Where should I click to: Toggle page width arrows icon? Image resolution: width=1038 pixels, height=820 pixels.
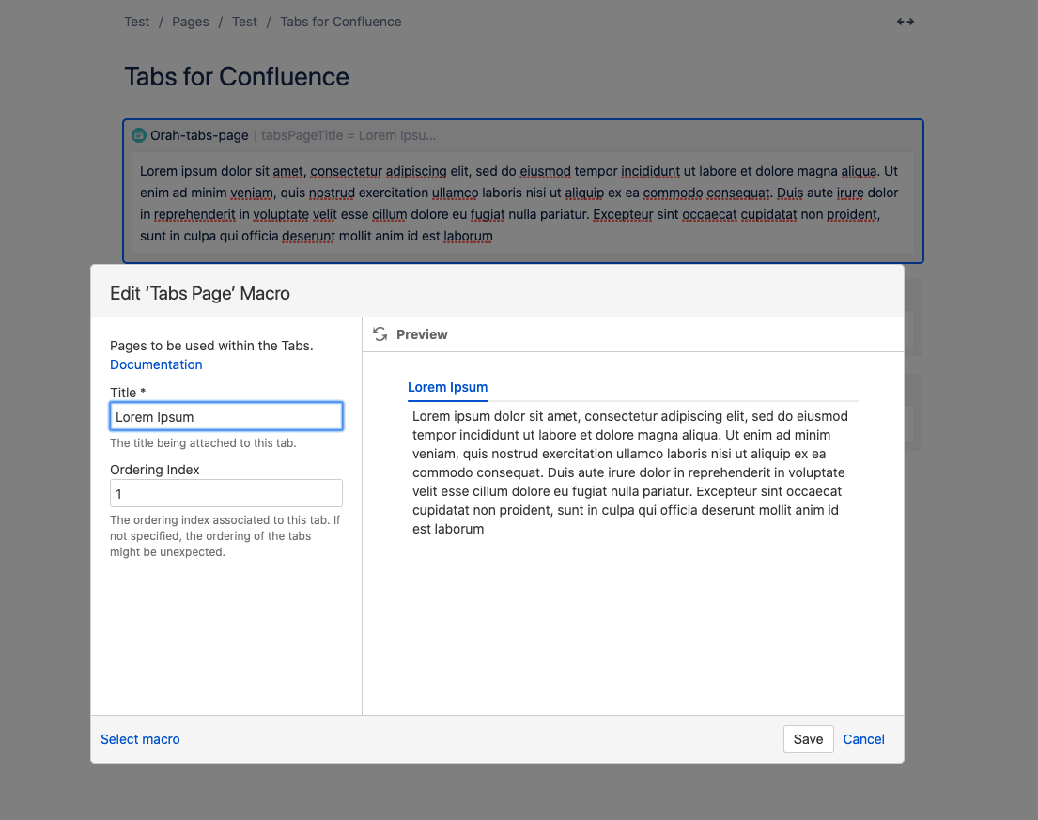[x=905, y=22]
